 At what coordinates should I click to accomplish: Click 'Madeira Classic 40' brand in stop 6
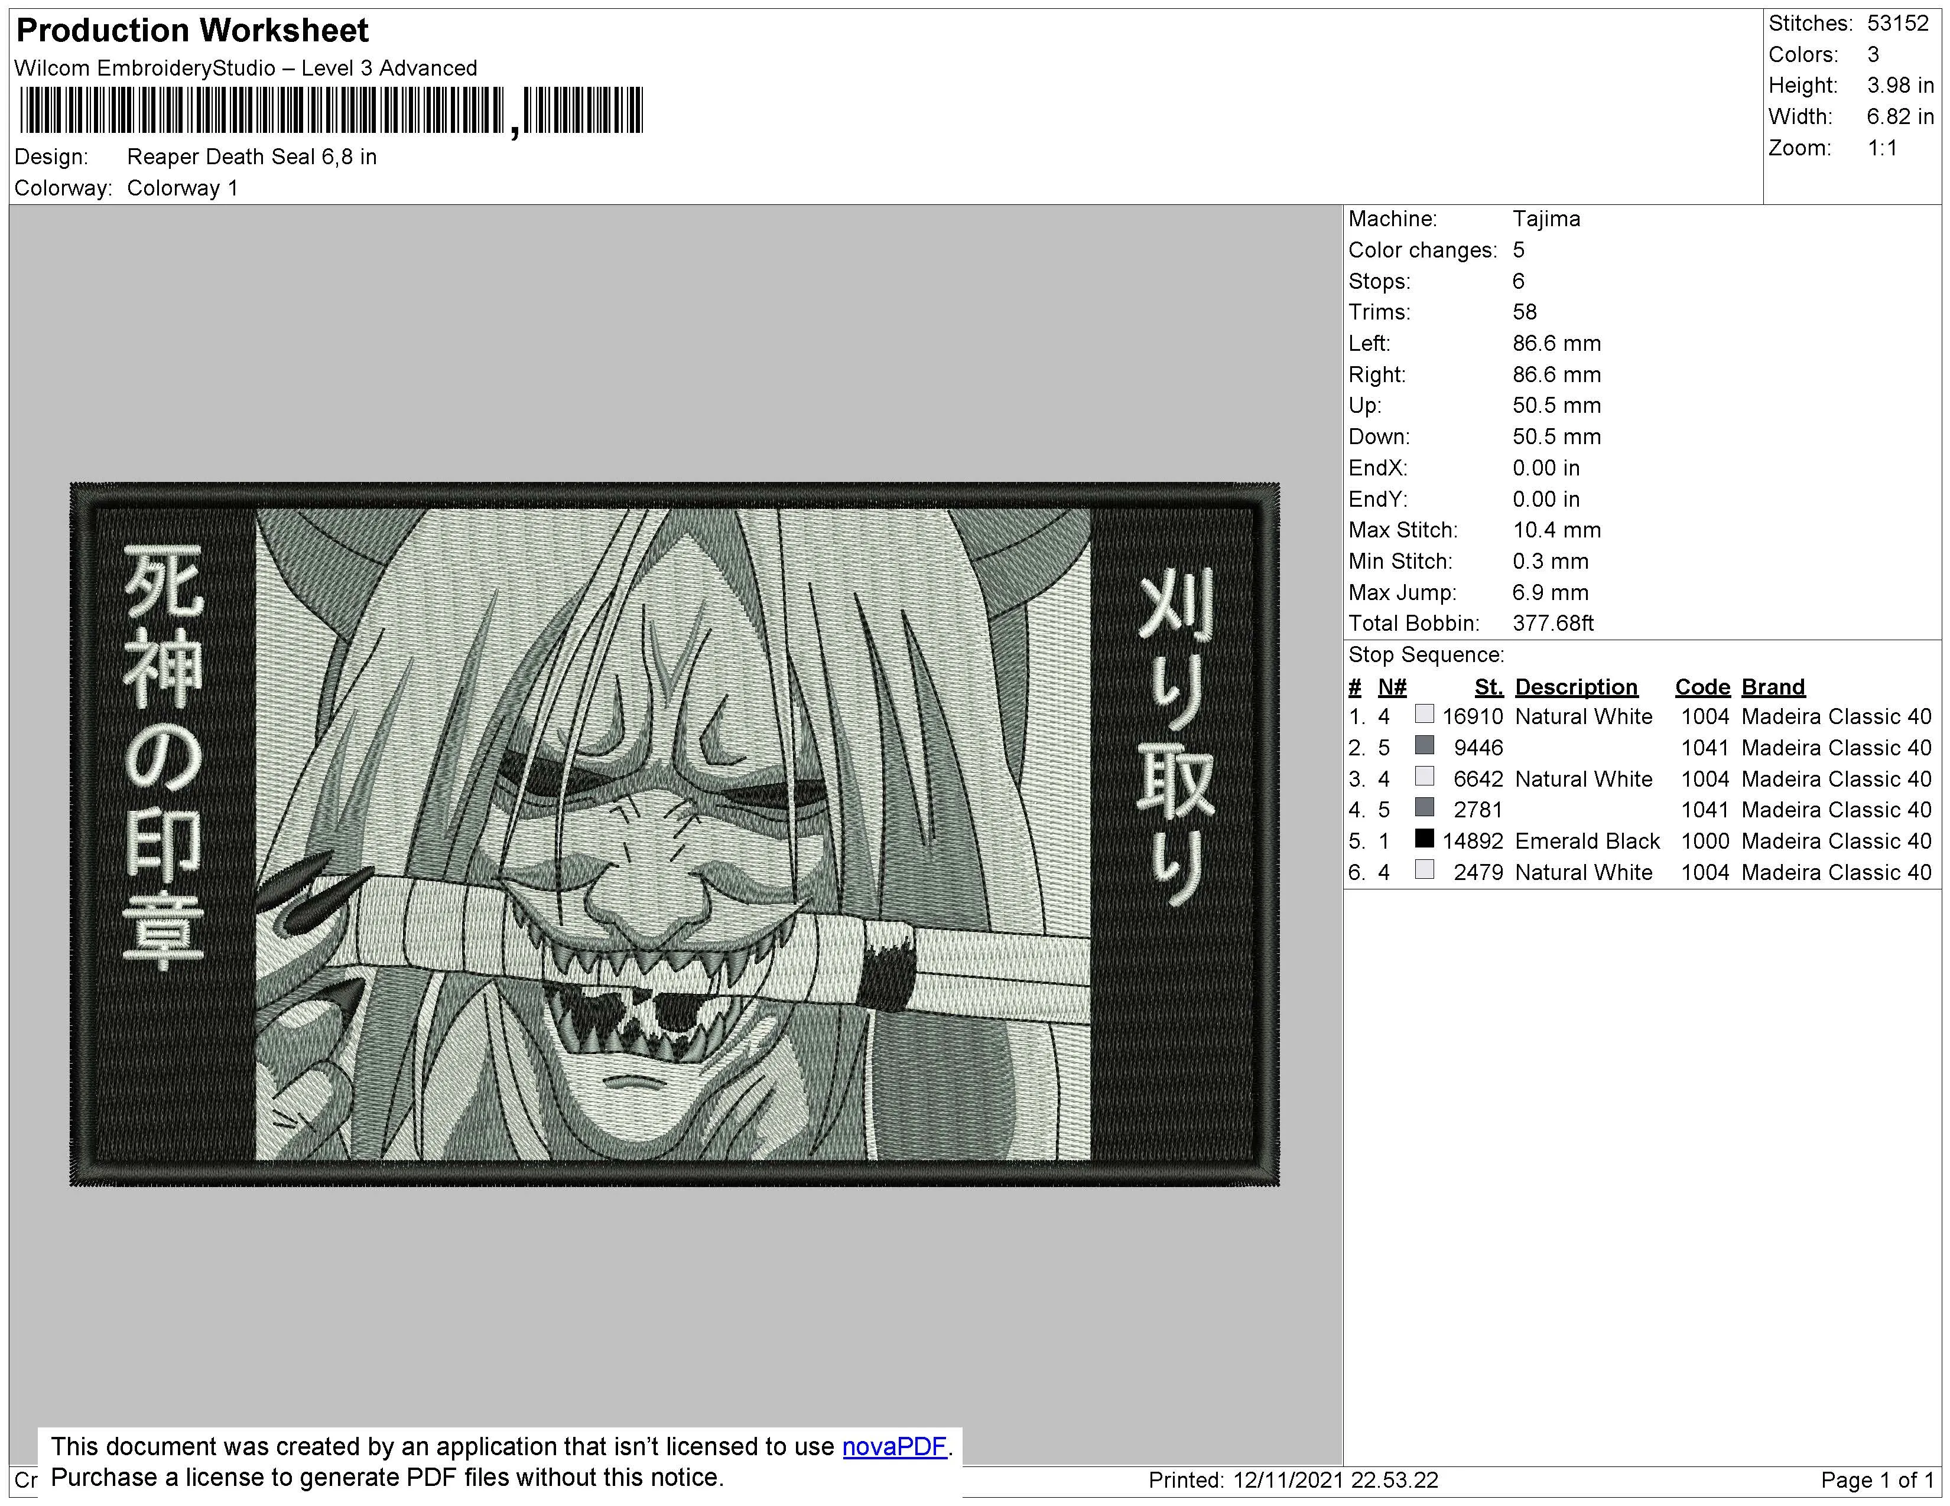[1837, 873]
